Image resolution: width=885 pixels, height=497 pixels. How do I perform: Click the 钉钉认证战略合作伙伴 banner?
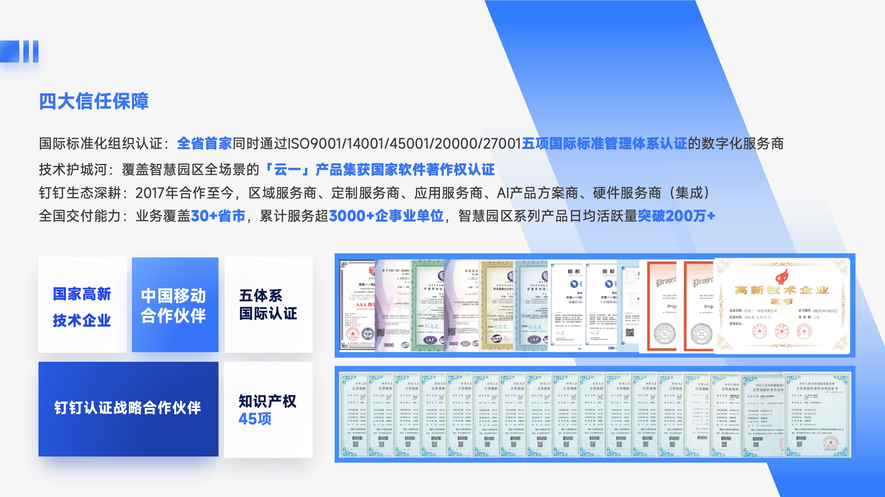(x=128, y=409)
